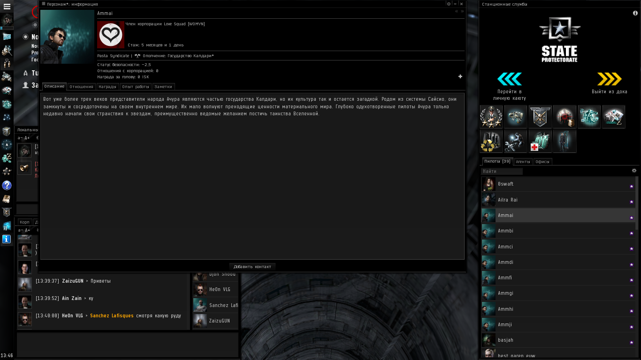This screenshot has width=641, height=360.
Task: Click Ammai large portrait in info window
Action: (x=67, y=37)
